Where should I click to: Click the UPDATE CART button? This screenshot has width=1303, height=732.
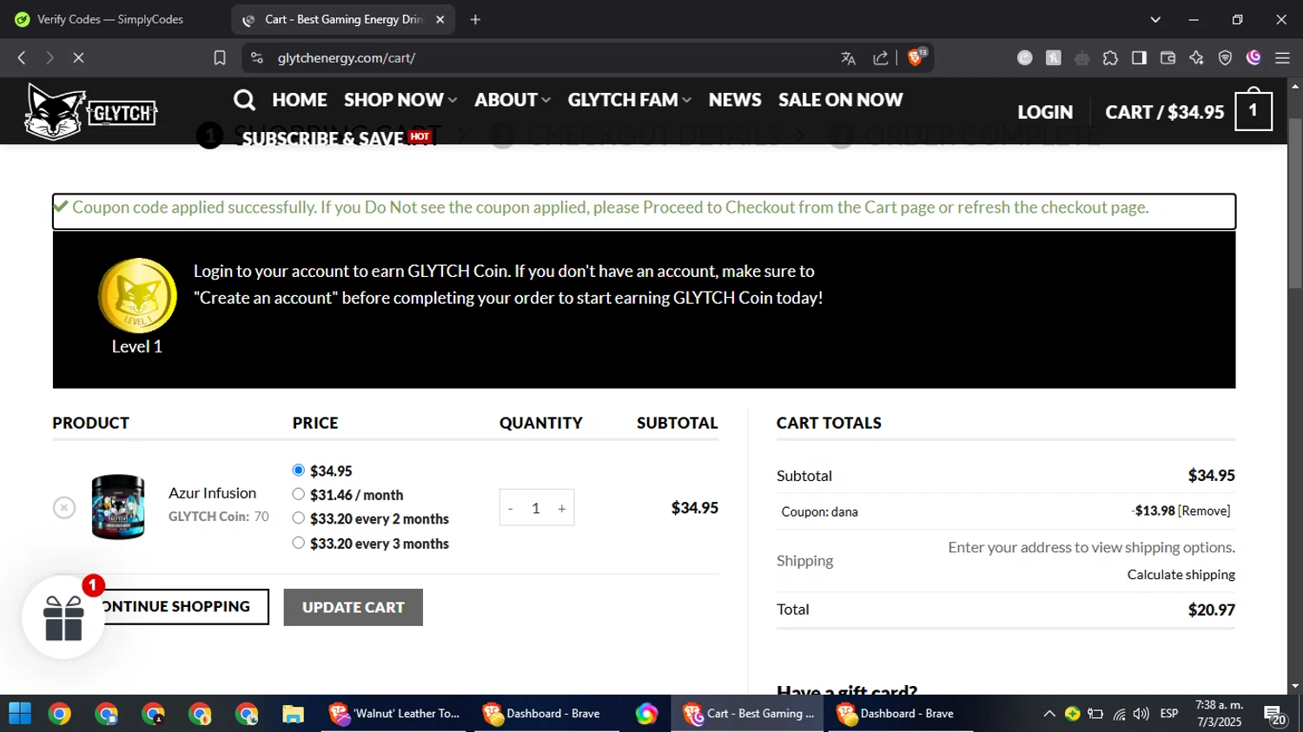click(x=354, y=607)
